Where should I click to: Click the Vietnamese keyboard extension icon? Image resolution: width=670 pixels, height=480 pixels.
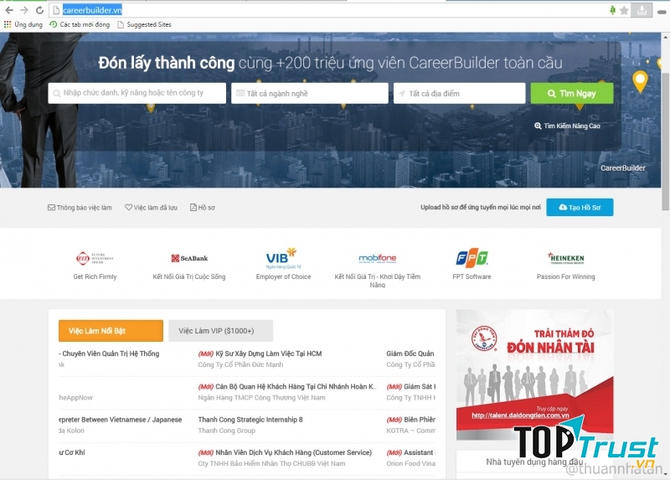point(613,10)
